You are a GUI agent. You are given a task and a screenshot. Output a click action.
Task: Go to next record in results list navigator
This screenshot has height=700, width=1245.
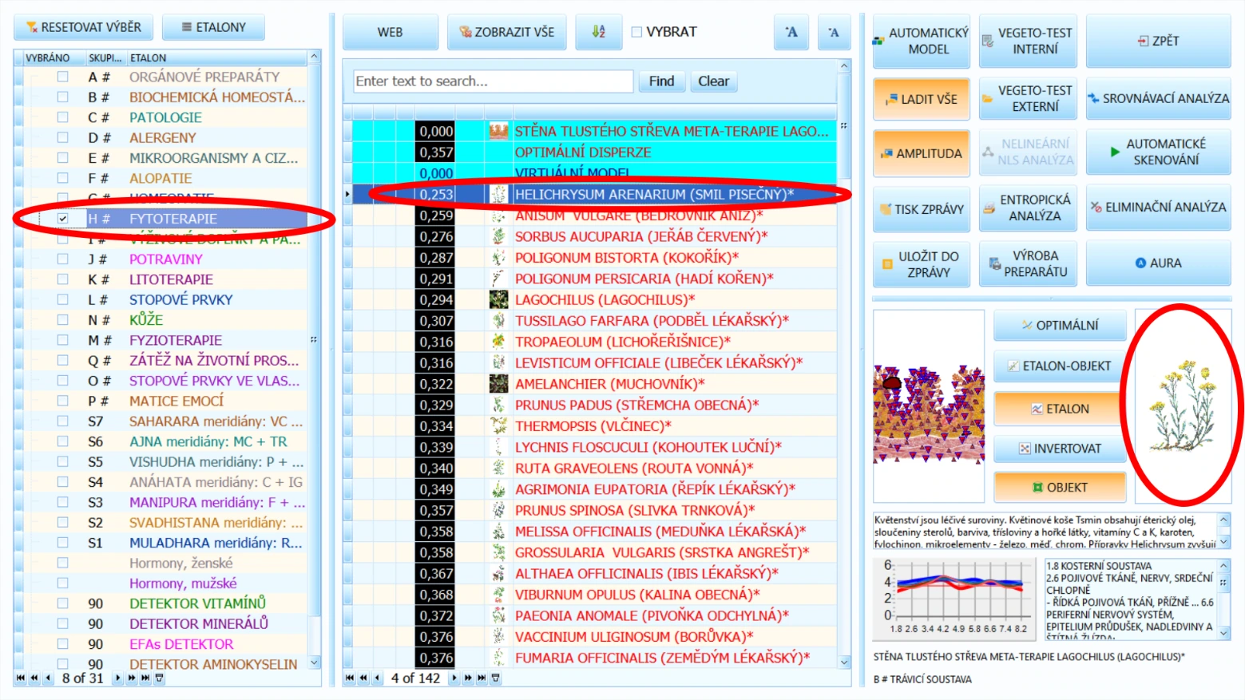[x=455, y=678]
